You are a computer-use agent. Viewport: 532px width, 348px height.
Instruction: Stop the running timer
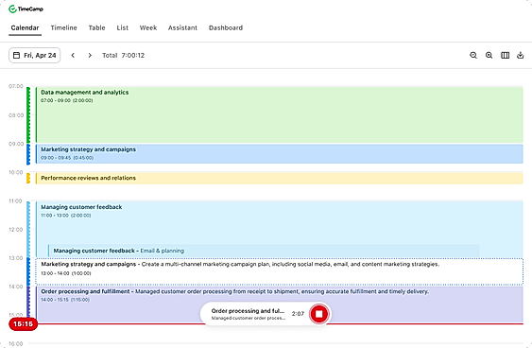coord(319,314)
